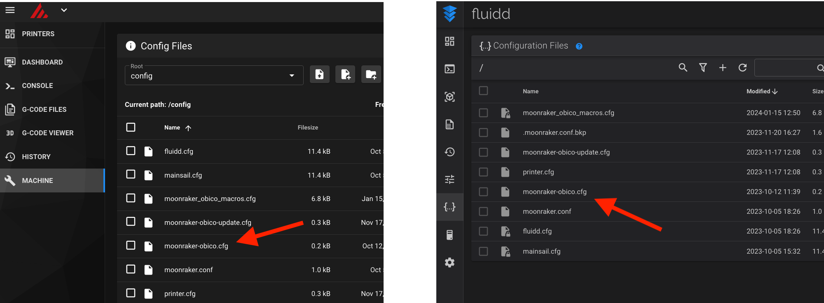Click the refresh icon in Fluidd toolbar

(742, 67)
